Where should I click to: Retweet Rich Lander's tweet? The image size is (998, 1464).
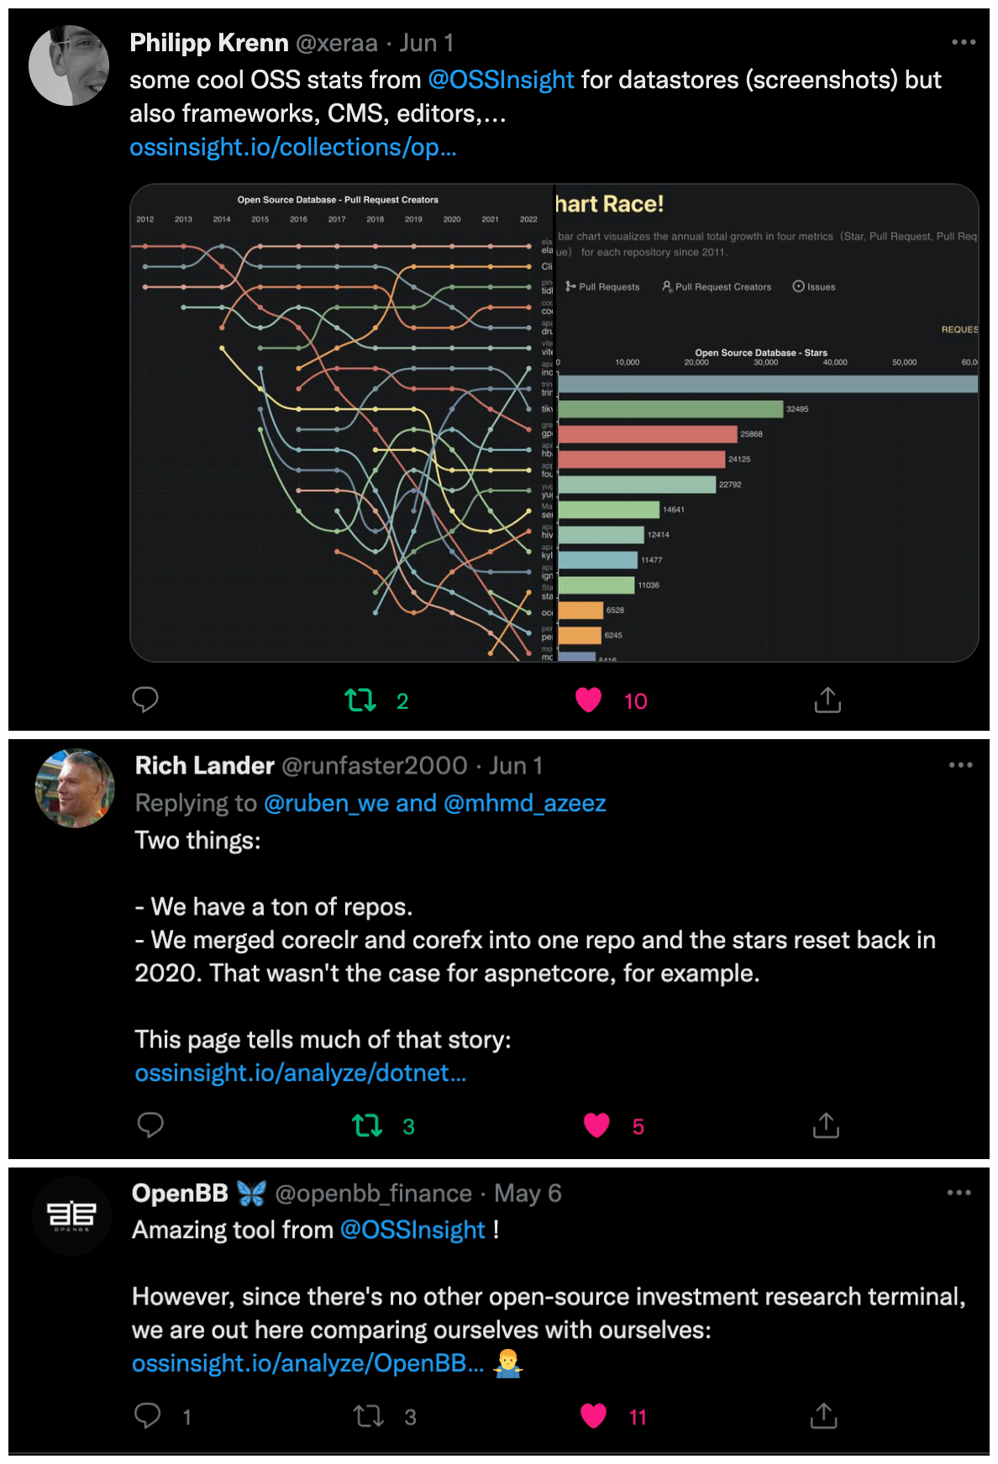[368, 1126]
